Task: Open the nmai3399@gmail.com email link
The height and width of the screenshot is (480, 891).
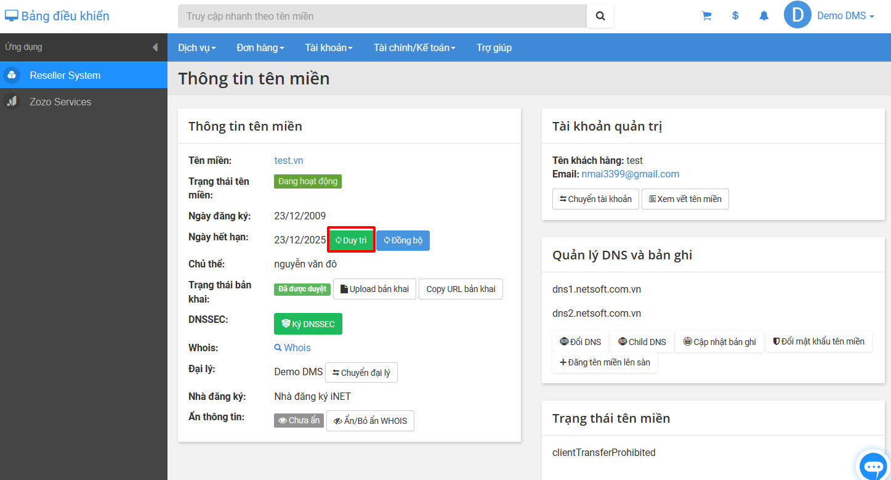Action: pyautogui.click(x=631, y=174)
